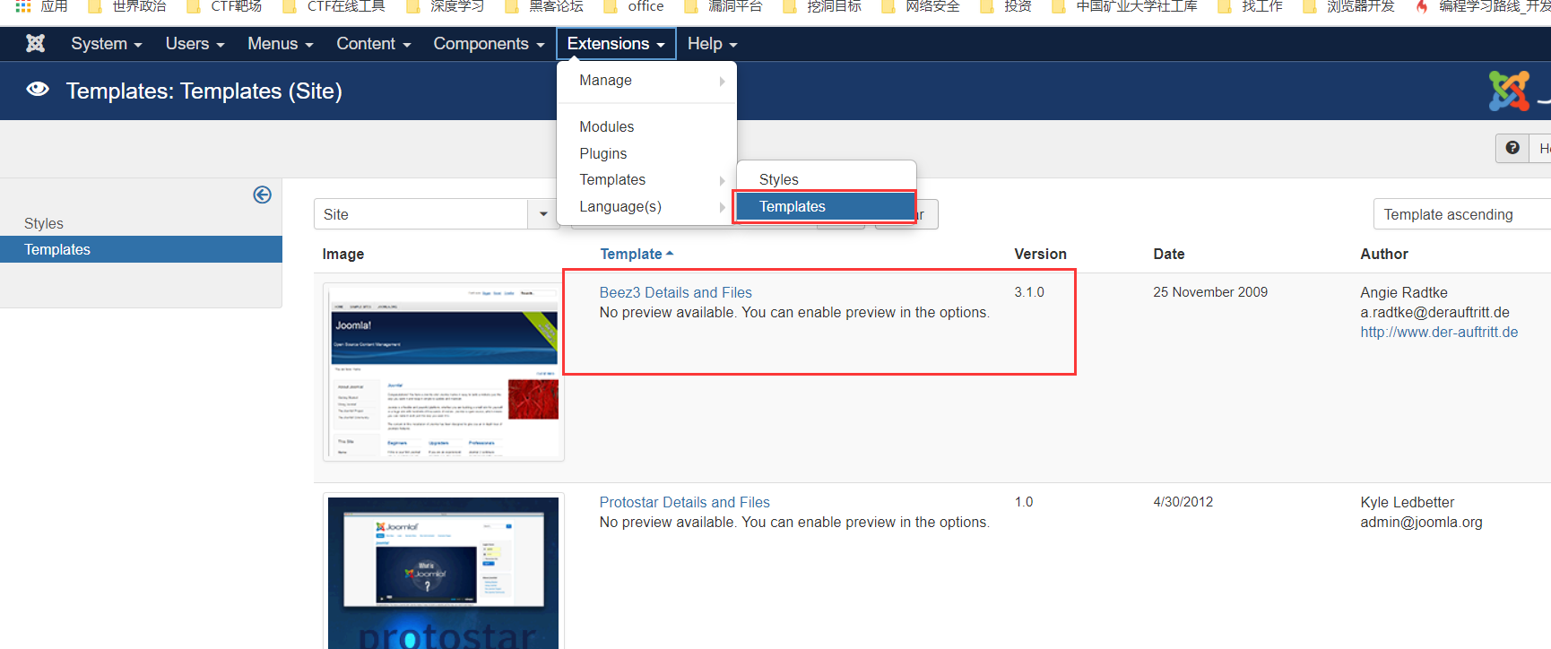Sort by the Template column header
Screen dimensions: 1551x649
coord(636,255)
